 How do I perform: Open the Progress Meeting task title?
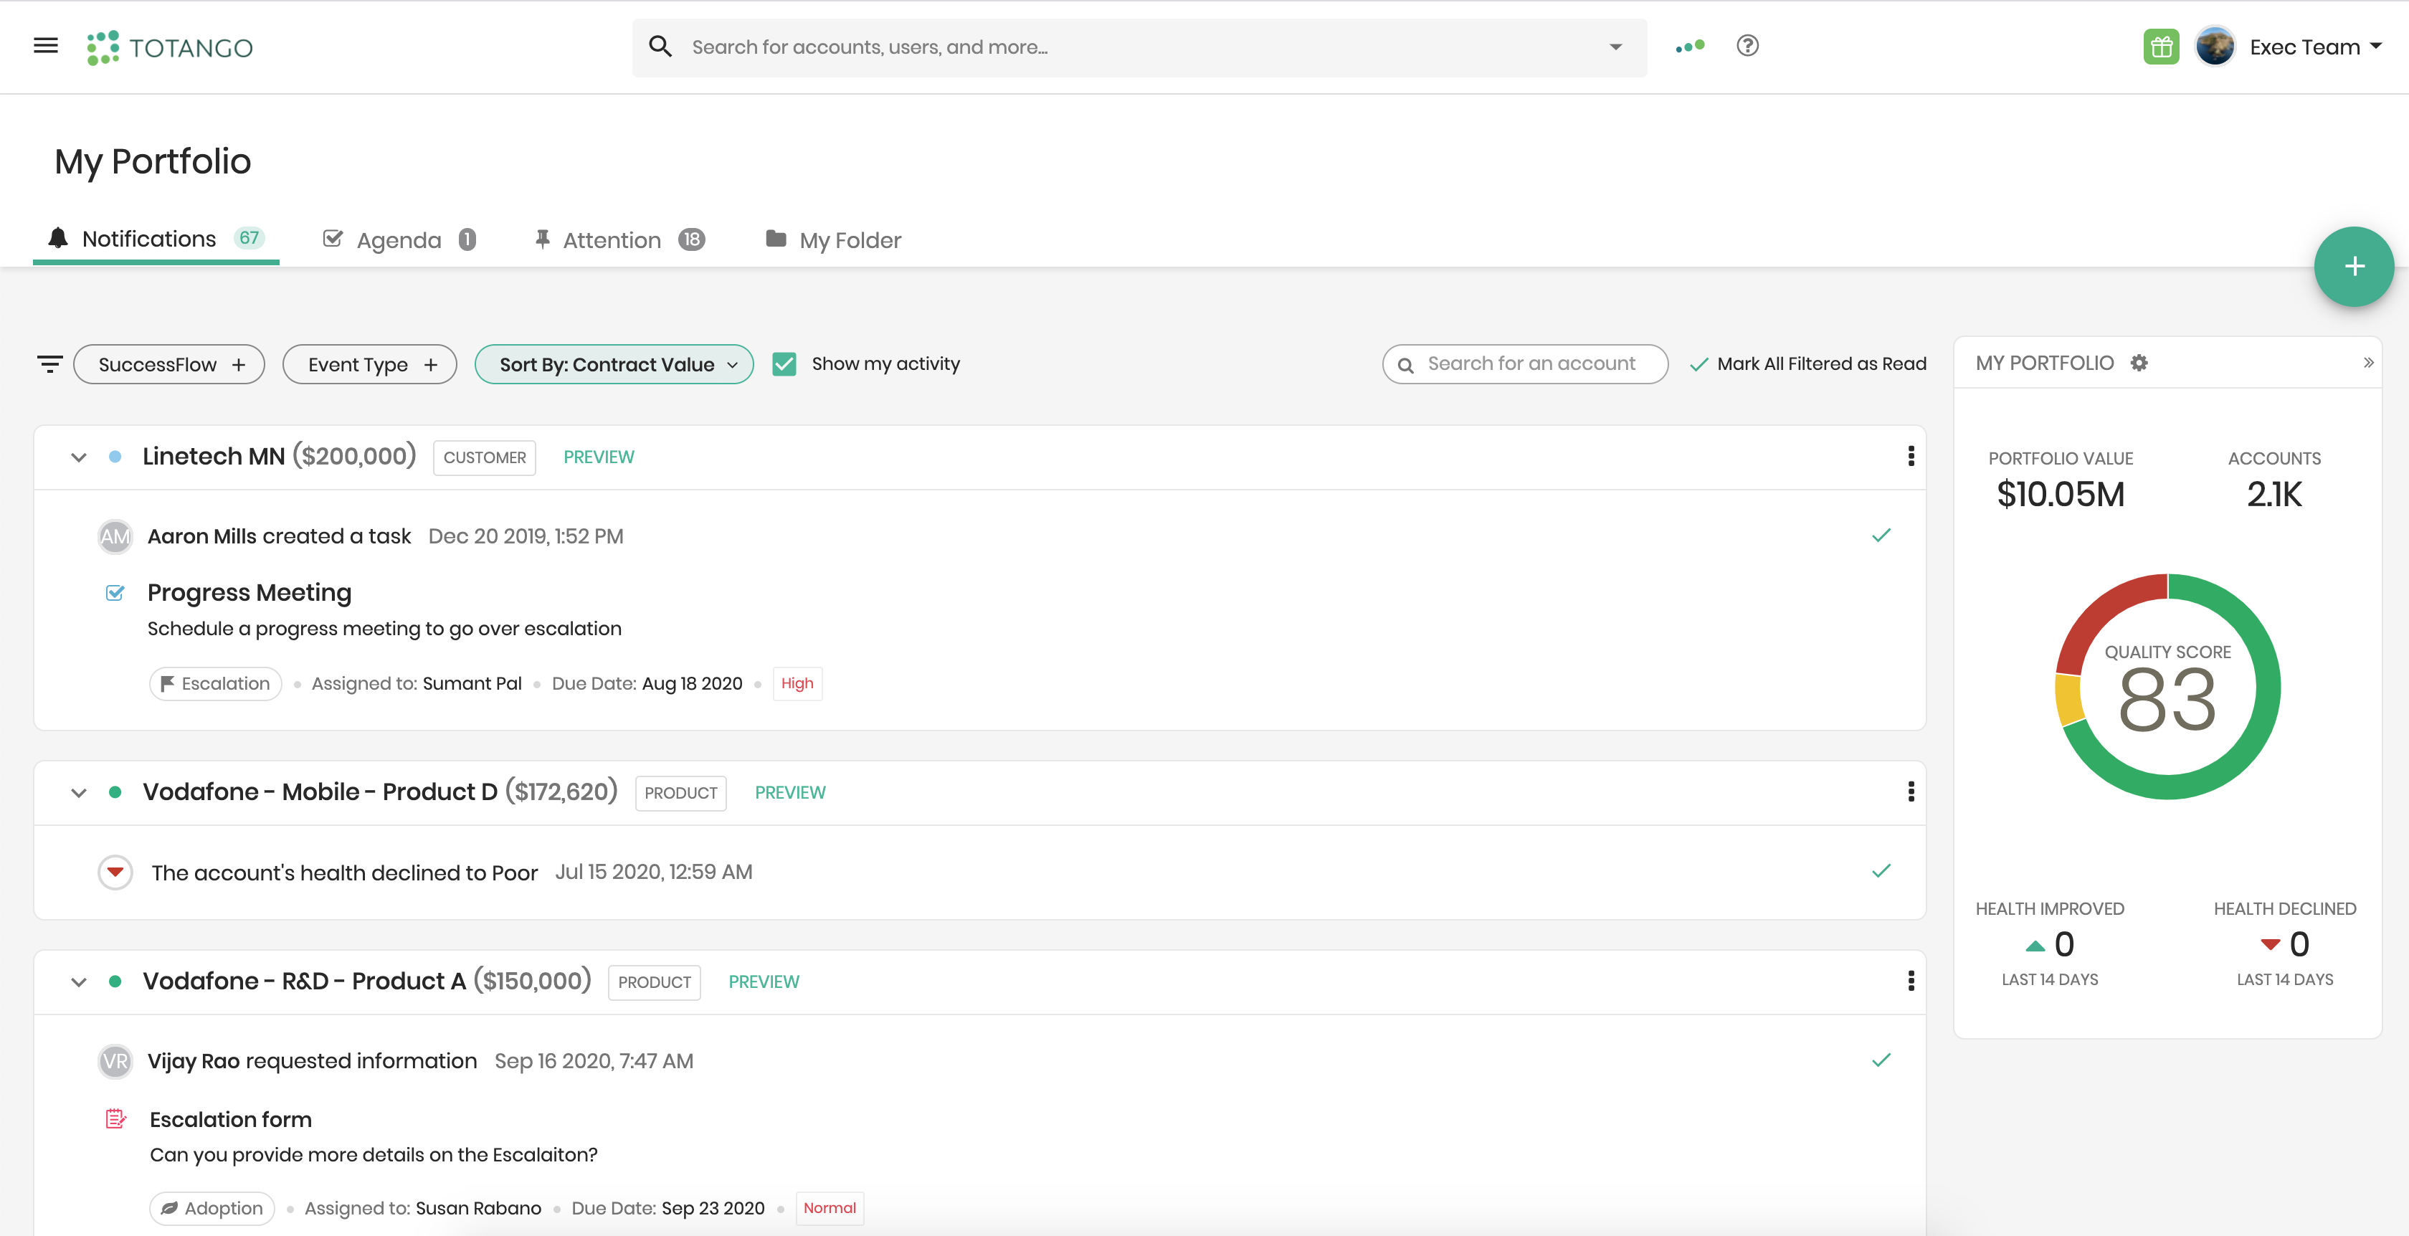coord(250,593)
